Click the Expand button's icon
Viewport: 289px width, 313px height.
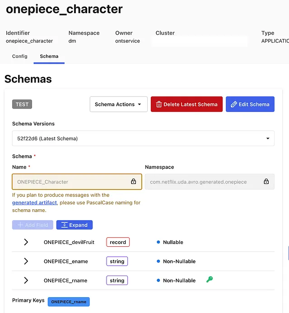65,225
